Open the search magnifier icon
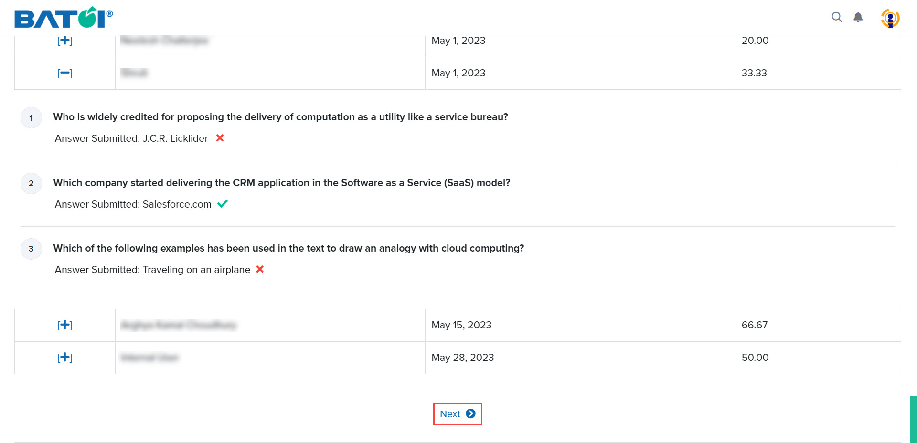This screenshot has width=917, height=443. [837, 17]
